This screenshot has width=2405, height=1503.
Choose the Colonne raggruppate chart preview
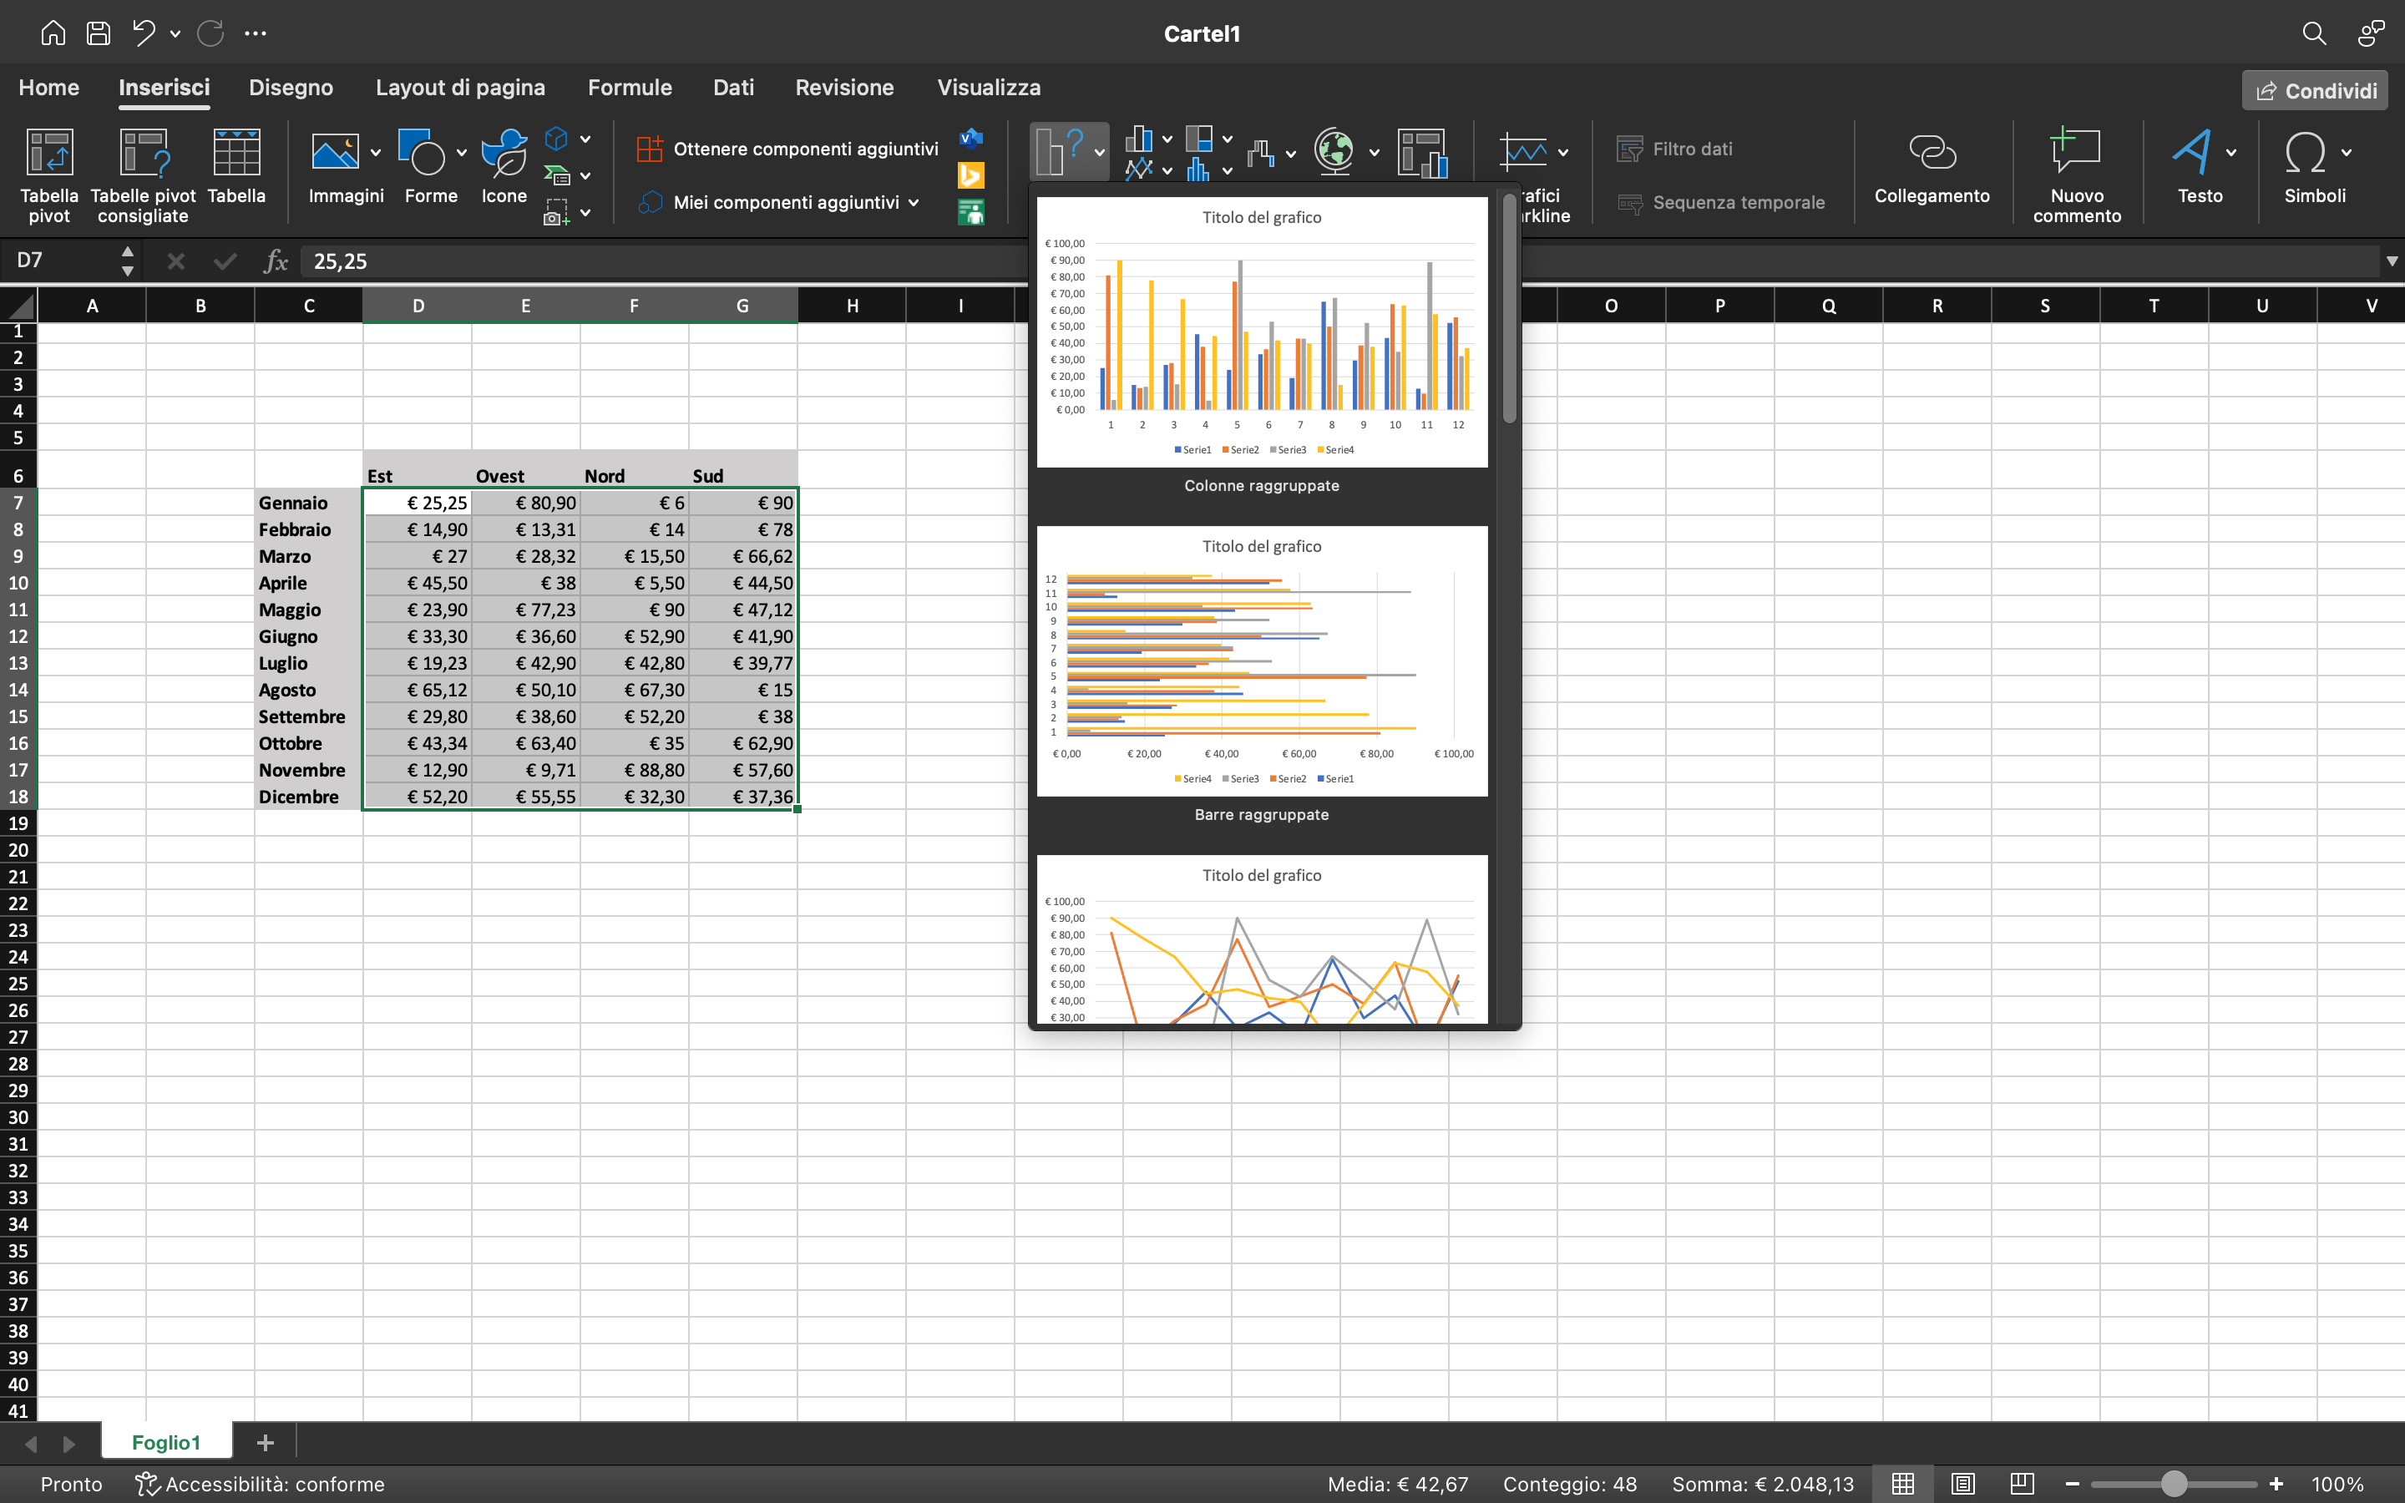click(x=1261, y=328)
